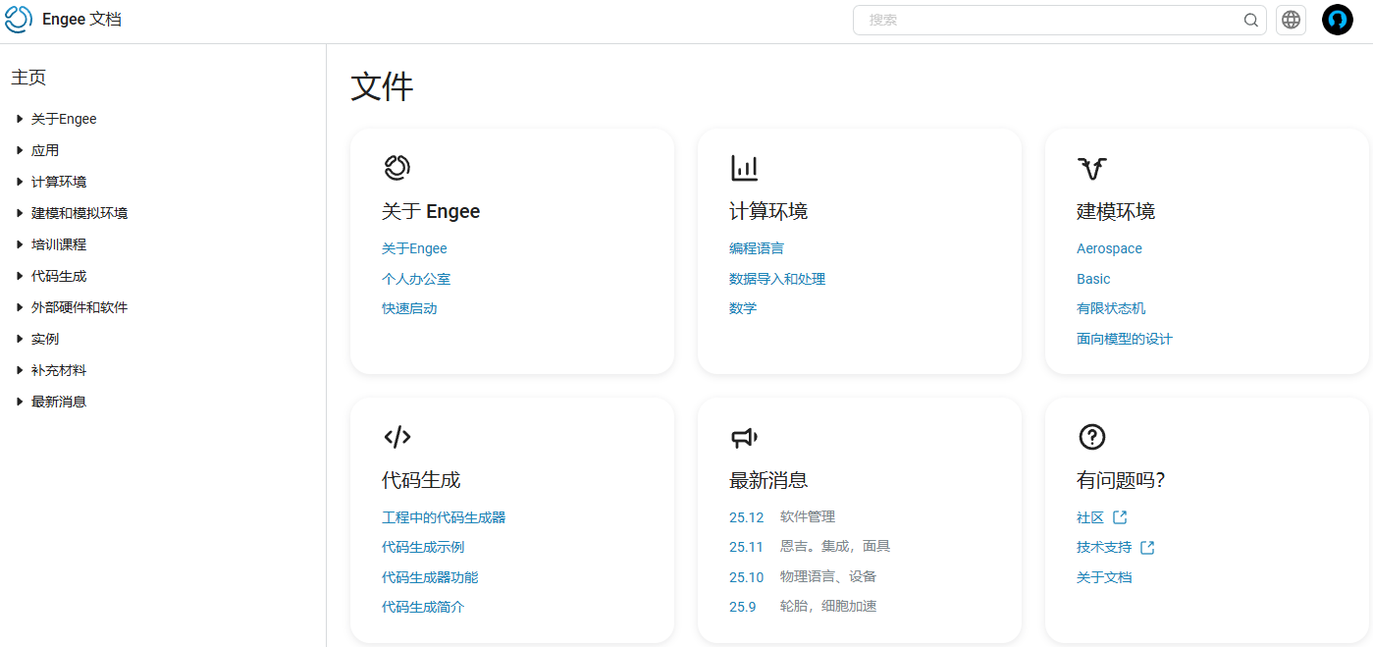Click the bar chart icon above 计算环境

[x=744, y=167]
